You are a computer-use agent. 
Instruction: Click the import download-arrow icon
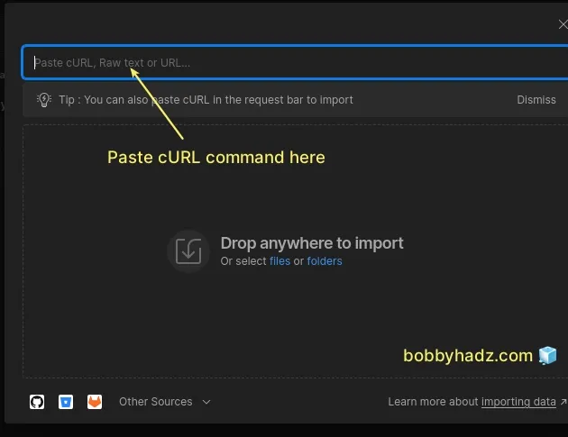[188, 251]
